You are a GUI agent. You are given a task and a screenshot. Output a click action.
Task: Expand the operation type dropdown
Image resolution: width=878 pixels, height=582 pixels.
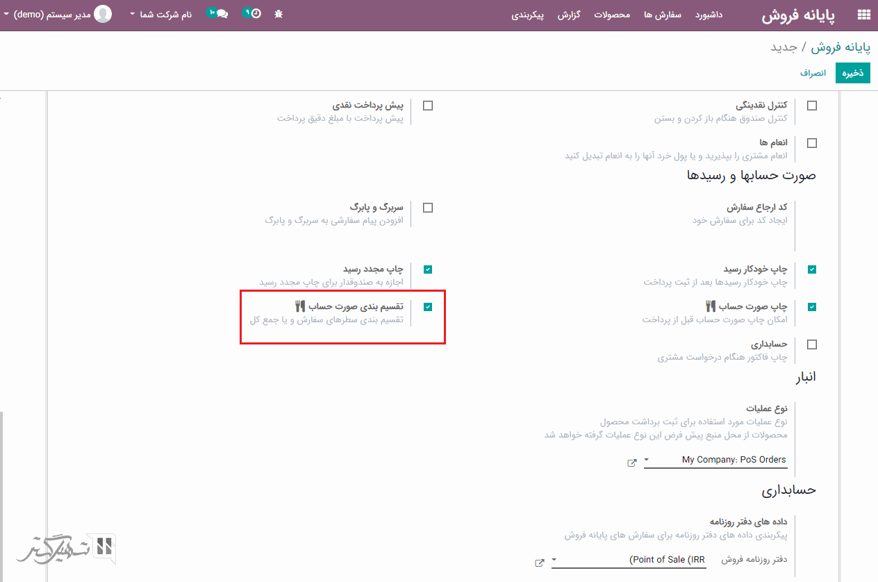[647, 460]
